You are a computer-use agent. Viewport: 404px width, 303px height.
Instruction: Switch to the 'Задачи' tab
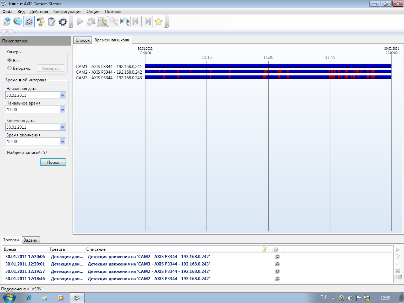coord(31,240)
